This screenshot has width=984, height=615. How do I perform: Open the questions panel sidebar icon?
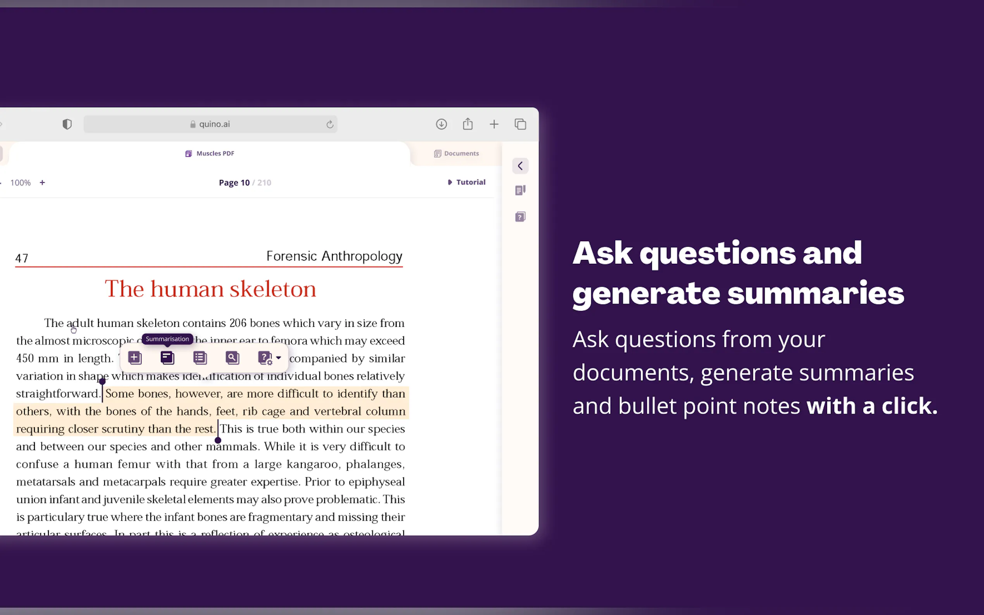click(x=520, y=217)
